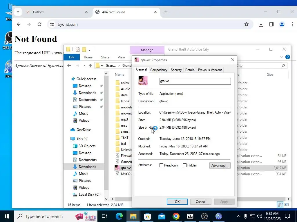Open File menu in File Explorer
Screen dimensions: 297x222
[x=72, y=57]
